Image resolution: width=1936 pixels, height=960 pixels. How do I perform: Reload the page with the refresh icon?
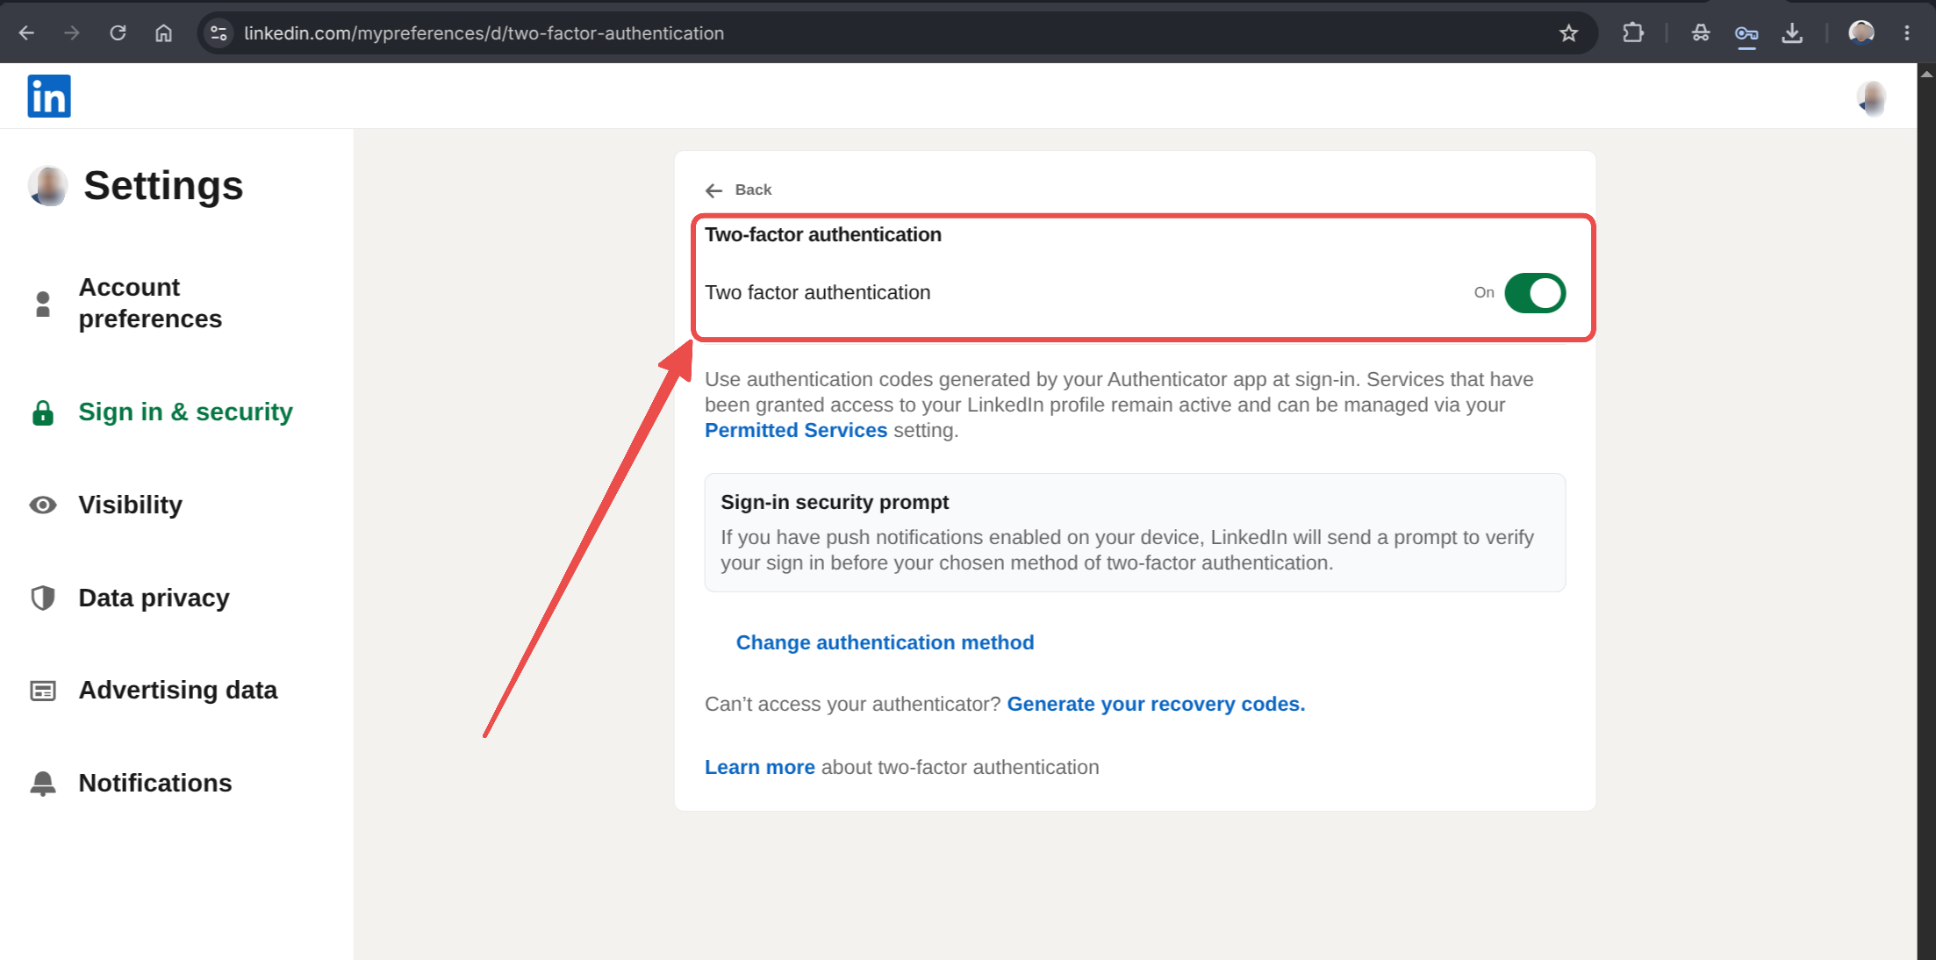[x=118, y=33]
